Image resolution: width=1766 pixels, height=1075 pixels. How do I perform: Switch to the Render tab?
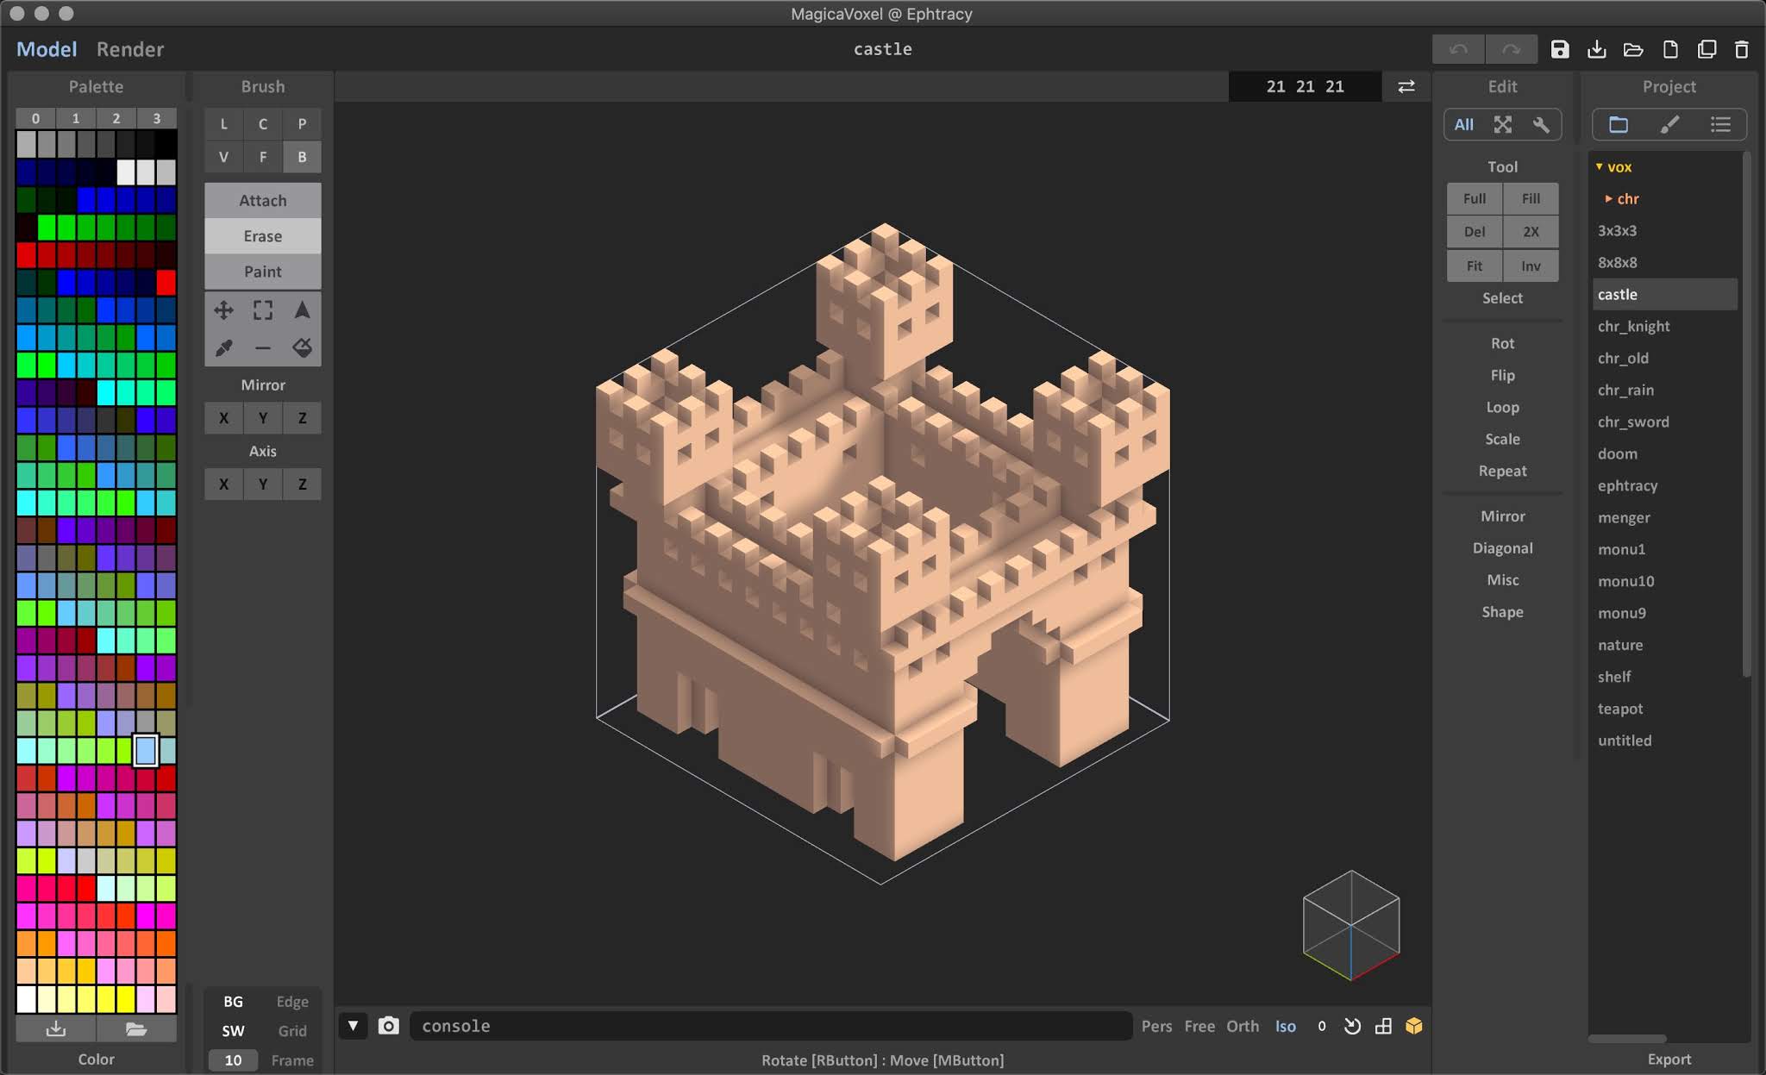click(130, 49)
